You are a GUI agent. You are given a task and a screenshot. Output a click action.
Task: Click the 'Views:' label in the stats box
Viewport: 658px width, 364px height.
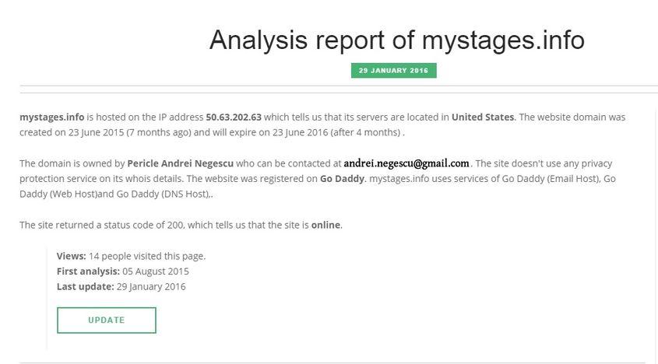pos(71,256)
